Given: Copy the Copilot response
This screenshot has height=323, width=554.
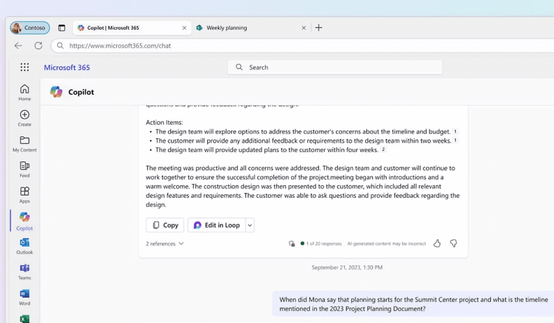Looking at the screenshot, I should point(165,225).
